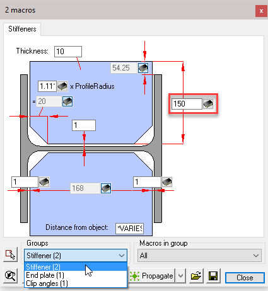Expand the Propagate button dropdown arrow
268x291 pixels.
(x=181, y=276)
